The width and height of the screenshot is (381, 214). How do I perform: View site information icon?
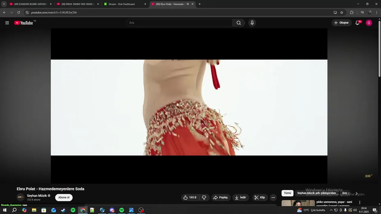tap(27, 12)
